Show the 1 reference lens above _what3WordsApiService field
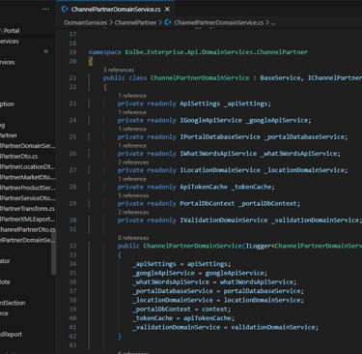 tap(132, 146)
